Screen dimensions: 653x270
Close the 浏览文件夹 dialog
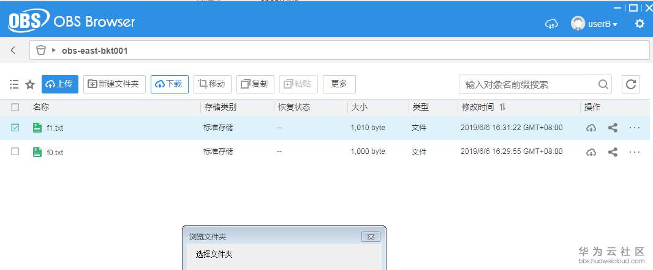pyautogui.click(x=371, y=237)
